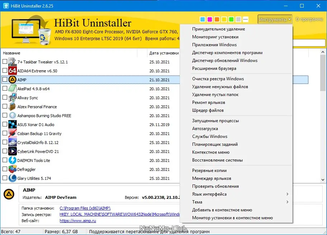Click the CyberLink PowerDVD play icon
The width and height of the screenshot is (327, 235).
pos(12,151)
